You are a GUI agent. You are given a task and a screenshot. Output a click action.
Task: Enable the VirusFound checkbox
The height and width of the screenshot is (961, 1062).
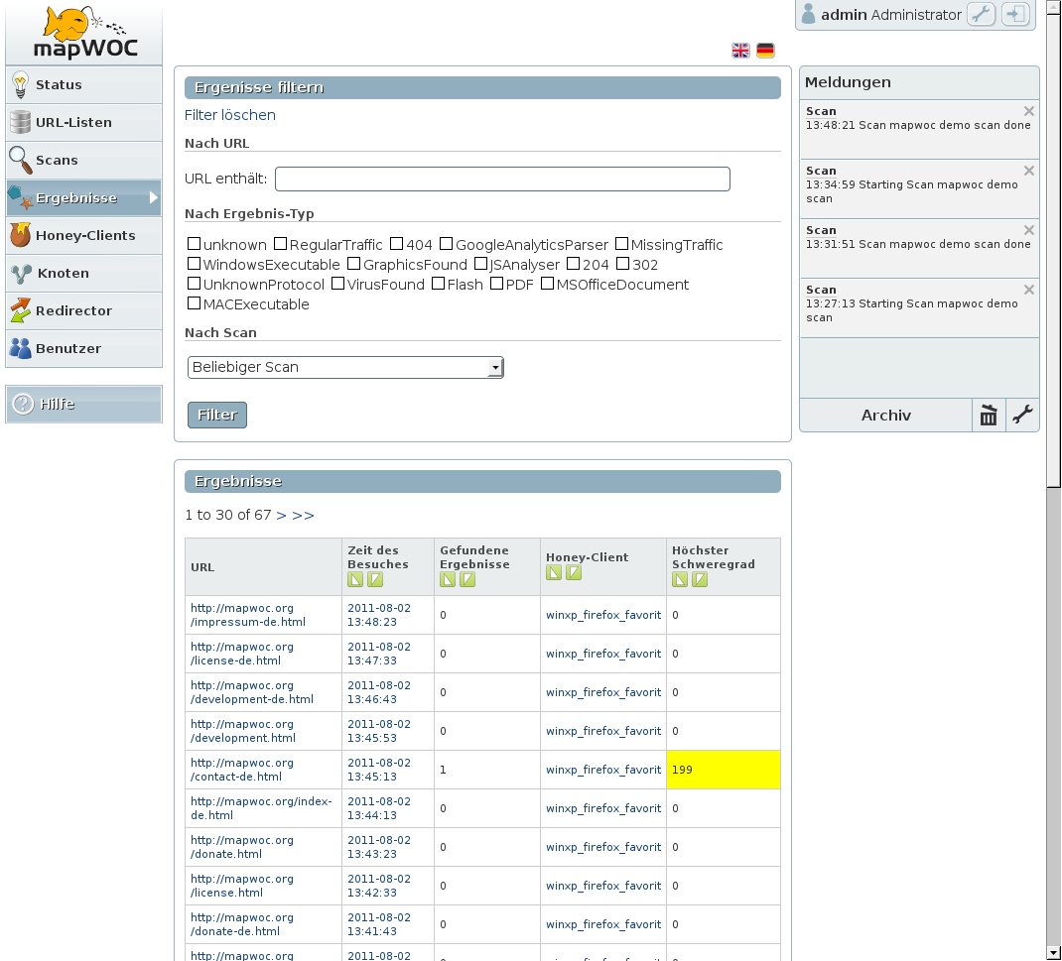pos(338,285)
